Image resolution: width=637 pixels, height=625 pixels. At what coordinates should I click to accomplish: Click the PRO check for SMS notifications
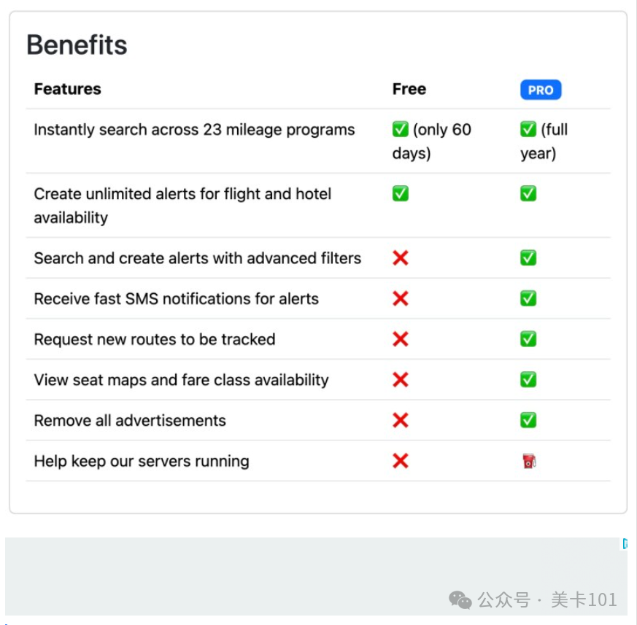528,298
